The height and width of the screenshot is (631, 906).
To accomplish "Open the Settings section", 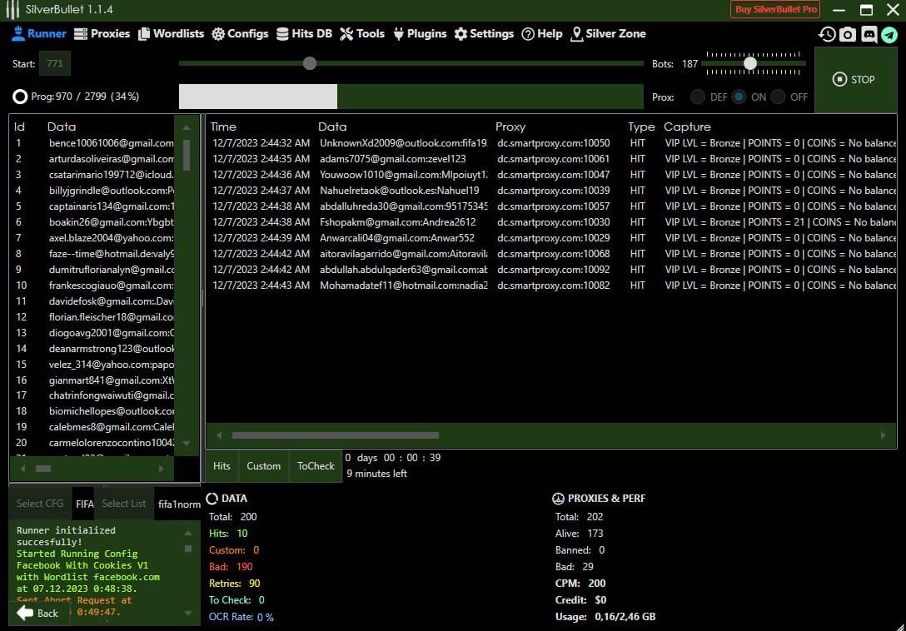I will tap(484, 33).
